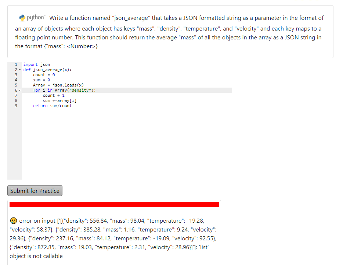Click the gutter icon beside line 6
Image resolution: width=343 pixels, height=265 pixels.
19,90
